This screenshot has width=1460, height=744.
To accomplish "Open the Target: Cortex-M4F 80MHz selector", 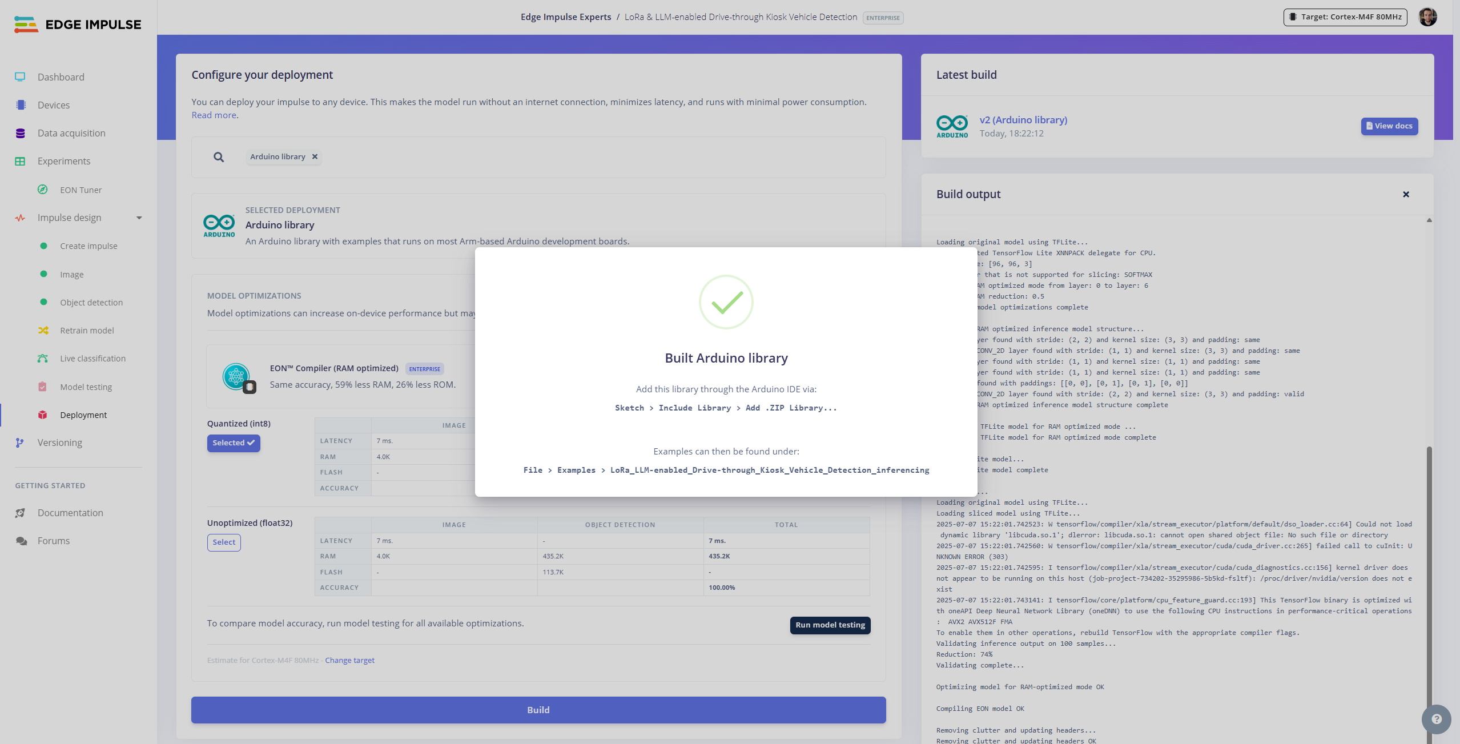I will 1345,17.
